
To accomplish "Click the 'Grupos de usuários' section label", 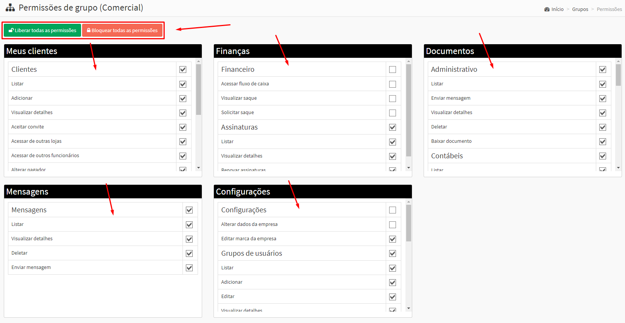I will (x=252, y=253).
